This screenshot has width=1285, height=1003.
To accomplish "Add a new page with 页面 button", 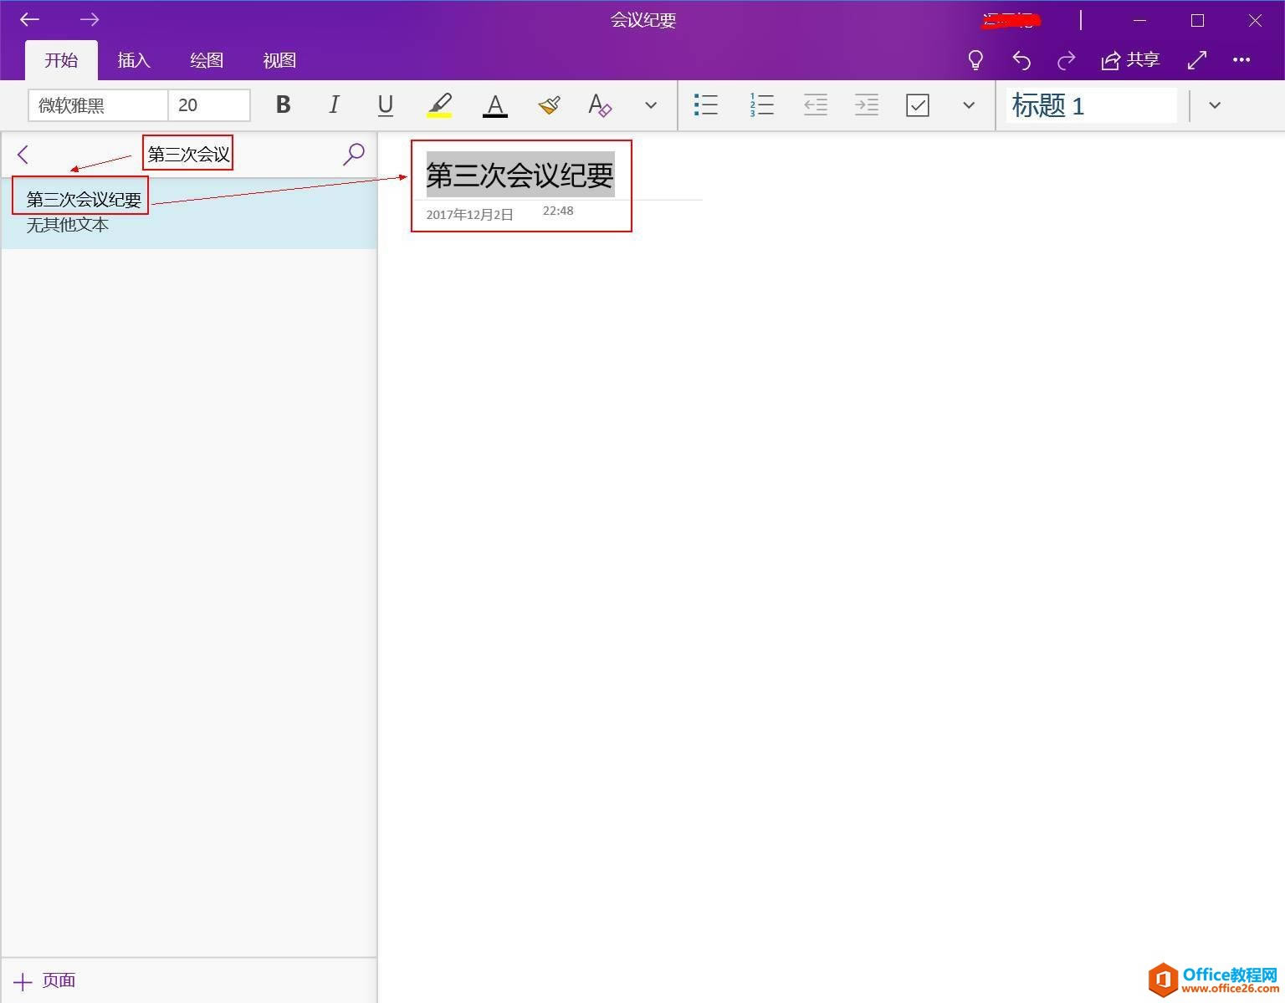I will tap(44, 980).
